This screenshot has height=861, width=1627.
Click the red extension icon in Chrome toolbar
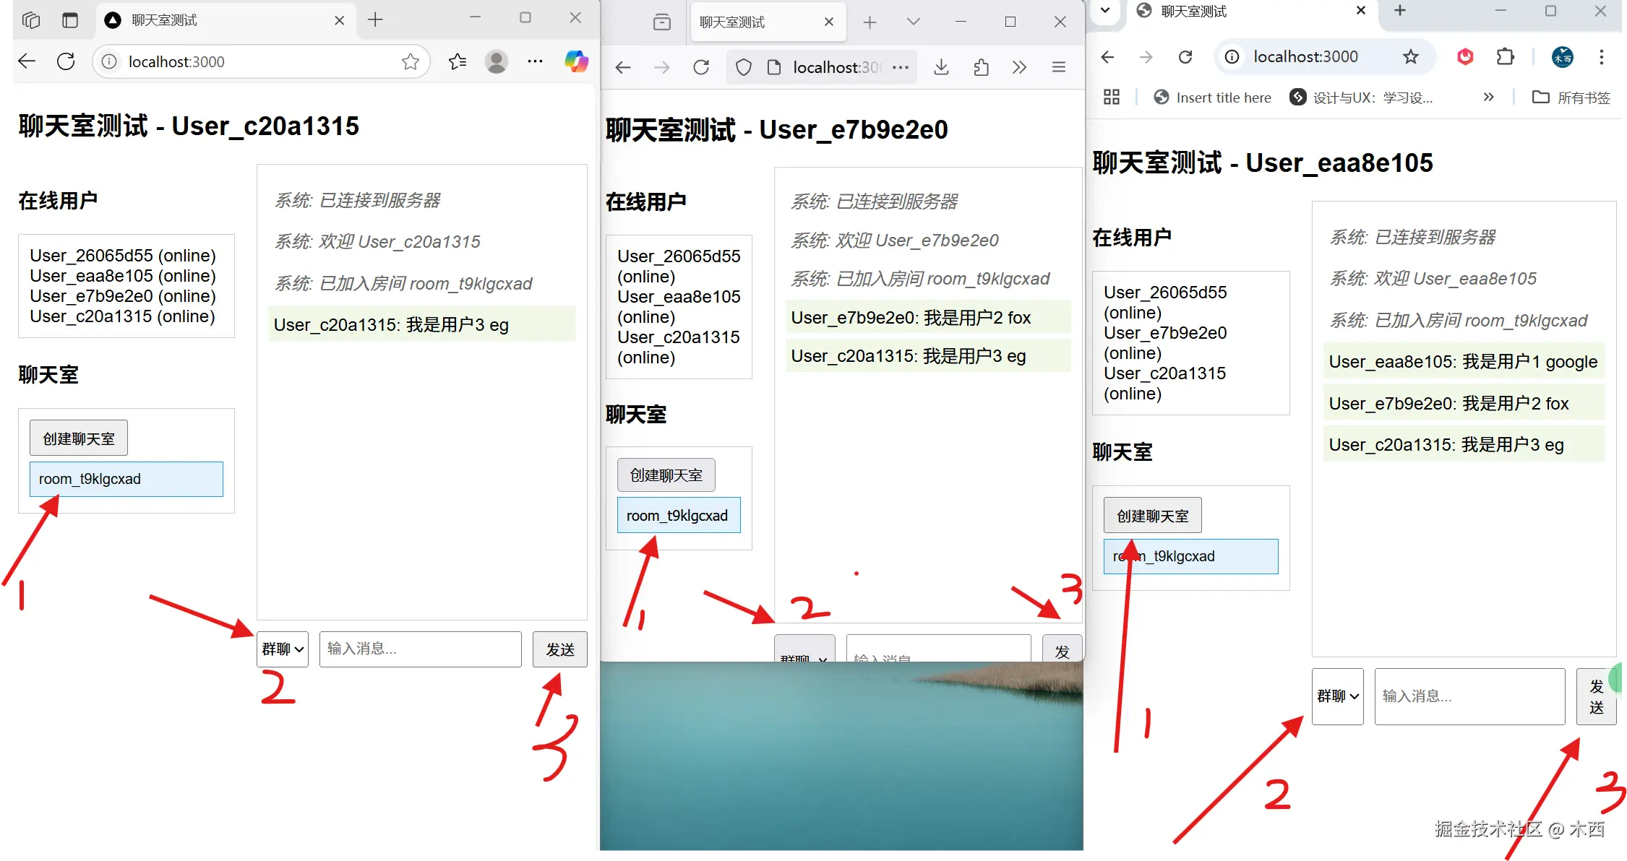pos(1465,57)
